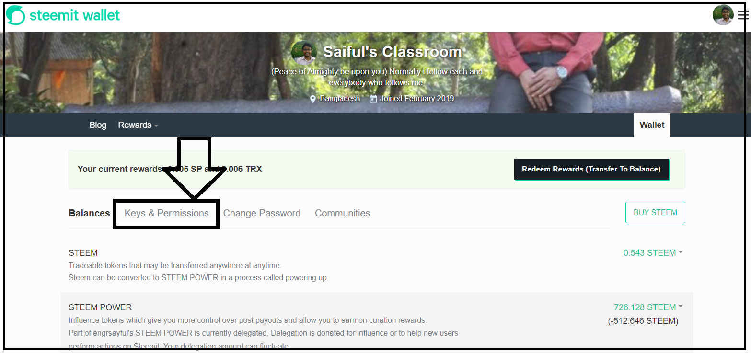Viewport: 751px width, 353px height.
Task: Select the Balances tab
Action: tap(89, 214)
